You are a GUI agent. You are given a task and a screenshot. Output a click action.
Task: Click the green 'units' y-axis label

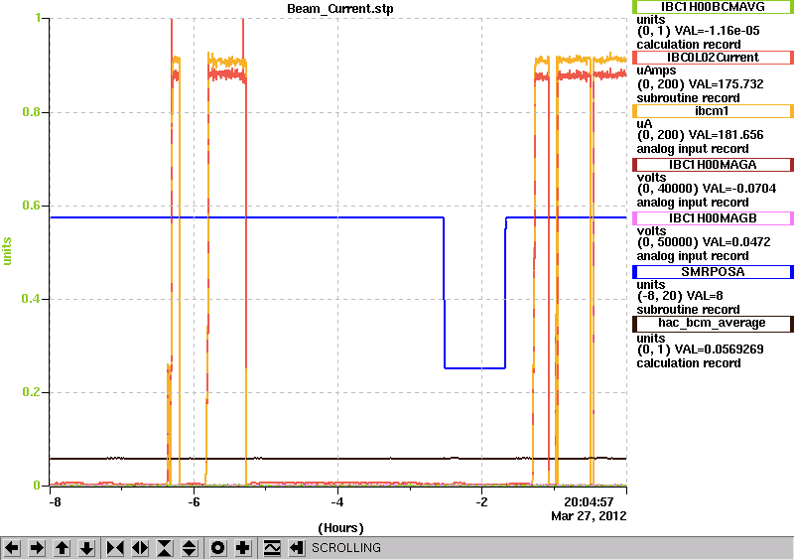click(x=7, y=251)
